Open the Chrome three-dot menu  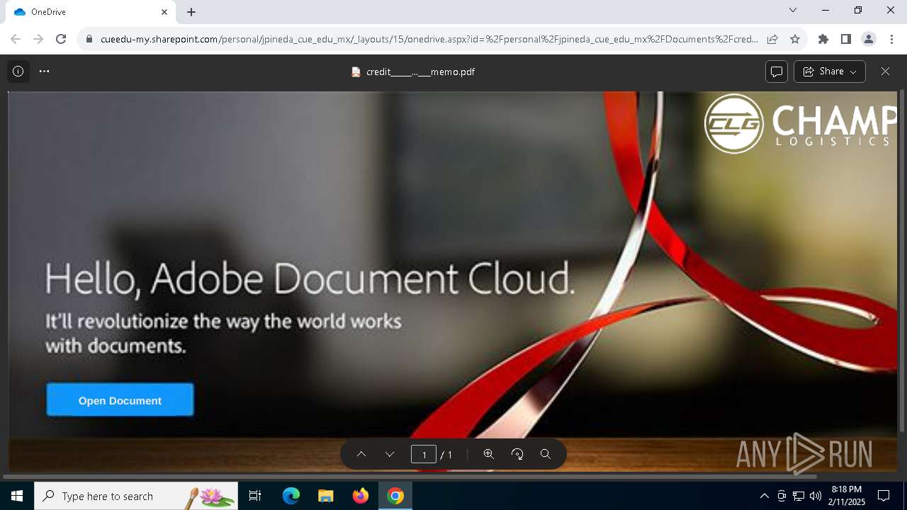click(891, 39)
